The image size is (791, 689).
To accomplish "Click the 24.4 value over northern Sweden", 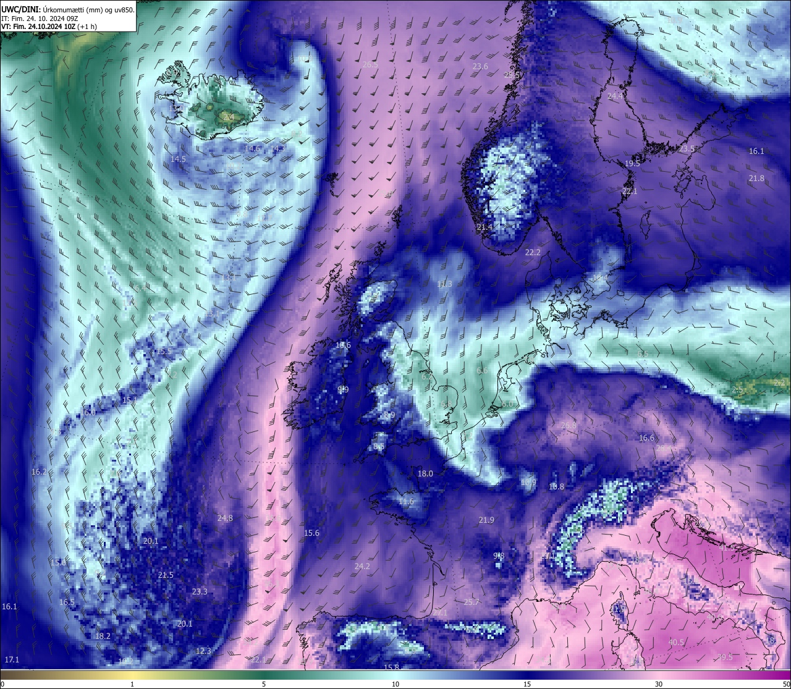I will (x=615, y=96).
